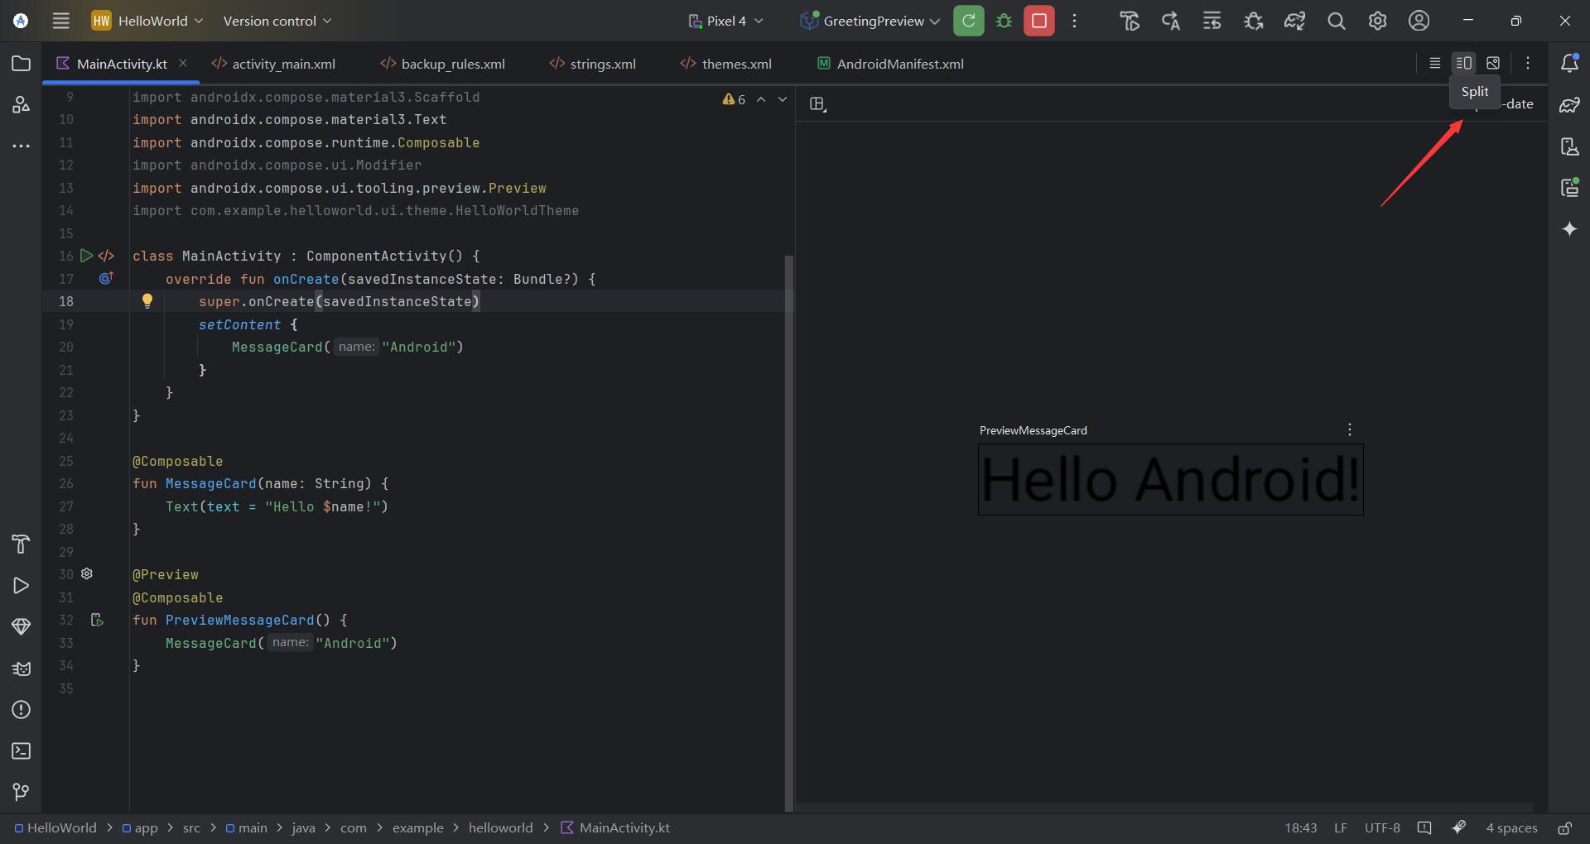The image size is (1590, 844).
Task: Click the 6 warnings indicator
Action: pyautogui.click(x=734, y=99)
